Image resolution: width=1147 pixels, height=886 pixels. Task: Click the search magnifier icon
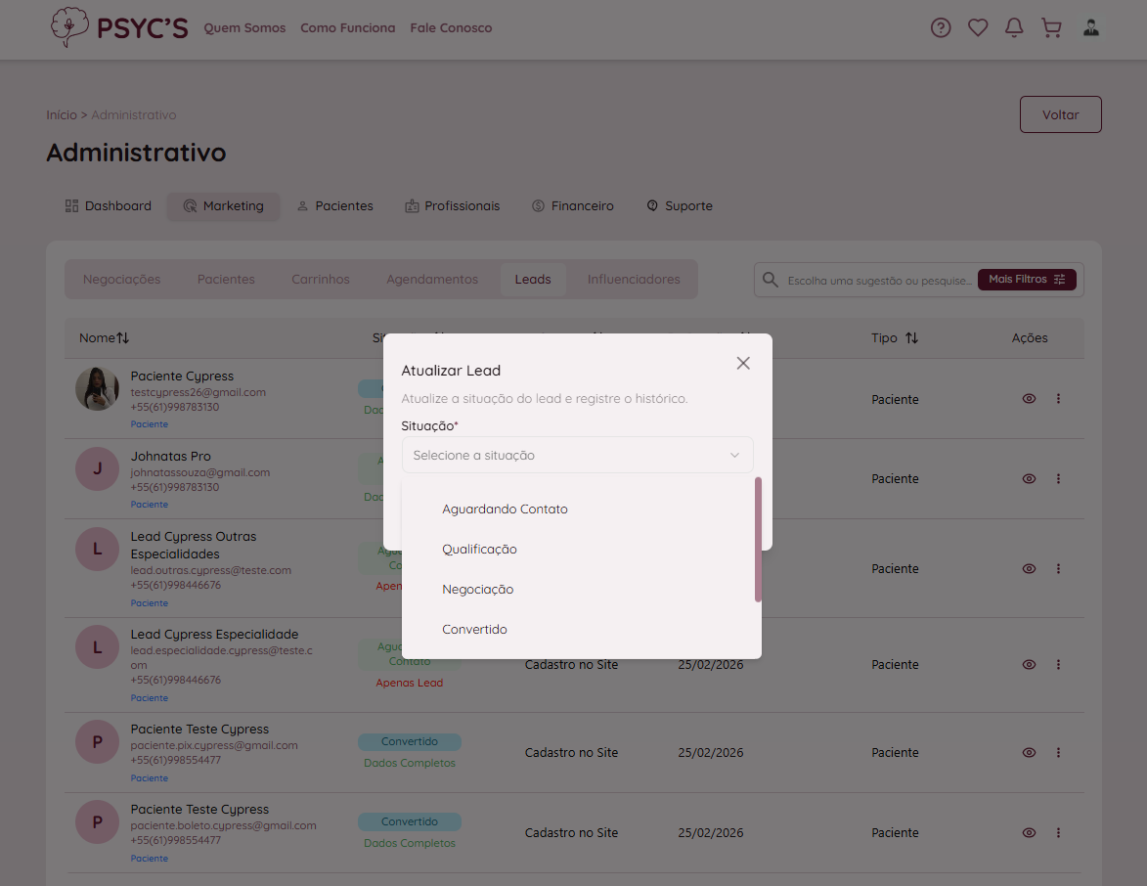pos(771,280)
